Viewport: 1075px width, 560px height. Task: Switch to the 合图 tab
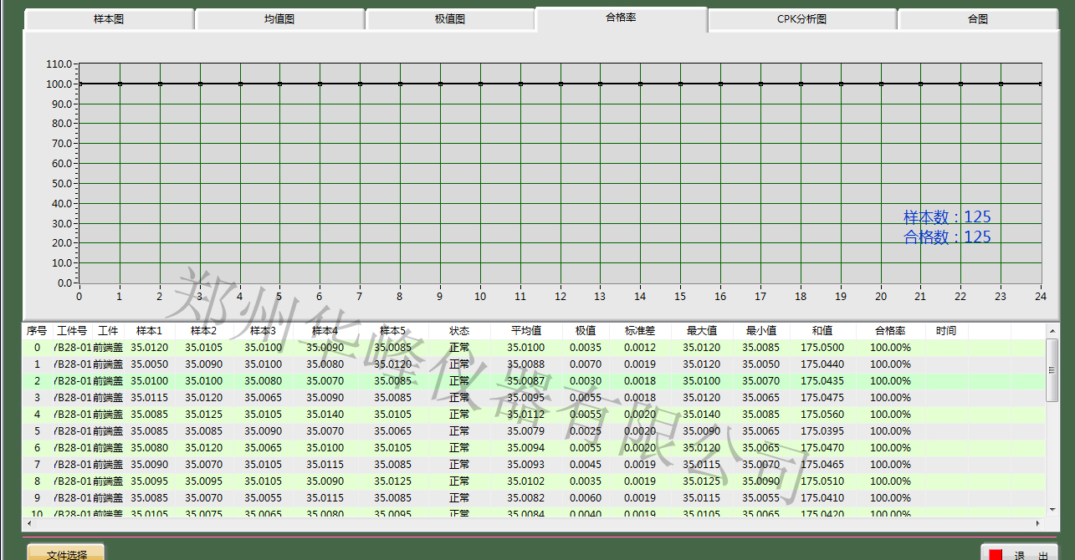977,19
